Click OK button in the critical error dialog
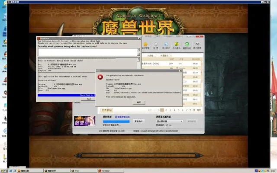 pyautogui.click(x=138, y=103)
